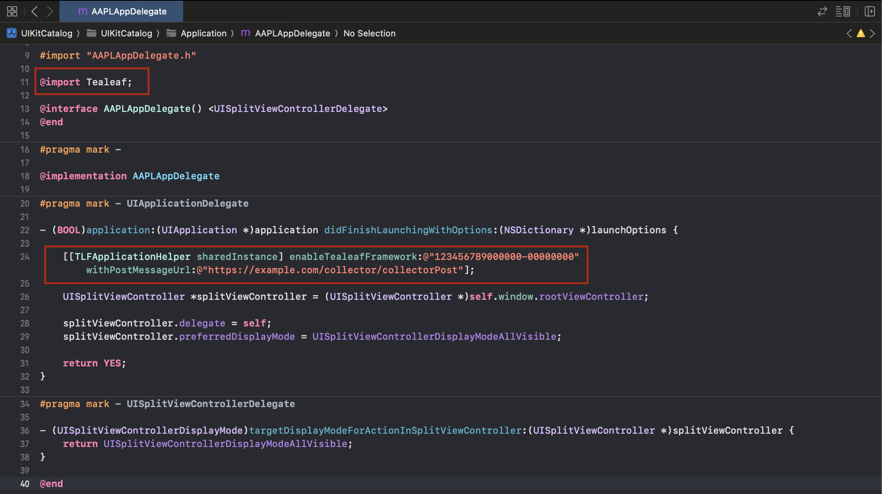Click the UIKitCatalog project app icon
The width and height of the screenshot is (882, 494).
click(x=12, y=33)
